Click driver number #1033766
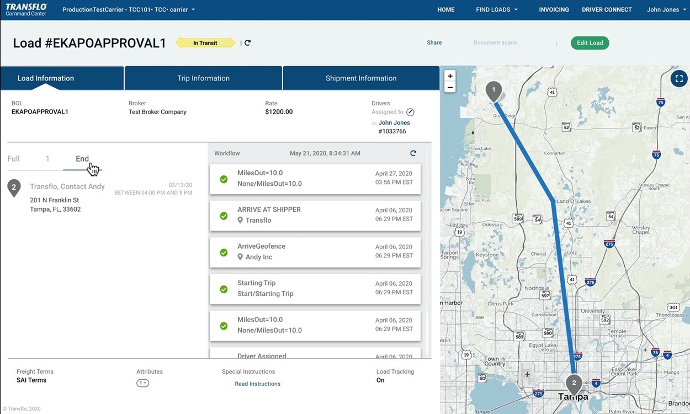Screen dimensions: 690x414 392,132
